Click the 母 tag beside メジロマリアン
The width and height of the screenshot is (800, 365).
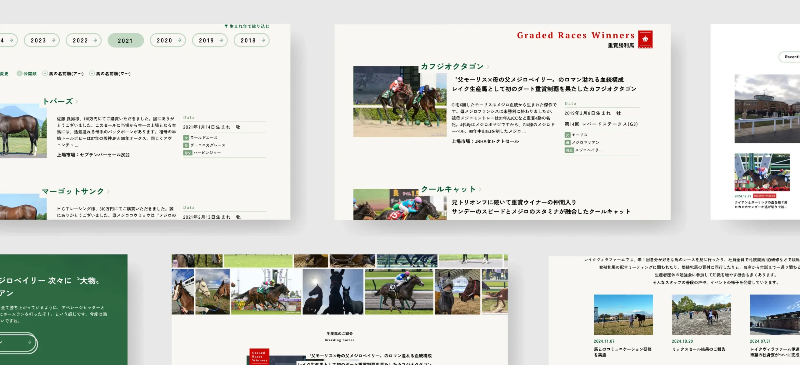[567, 143]
